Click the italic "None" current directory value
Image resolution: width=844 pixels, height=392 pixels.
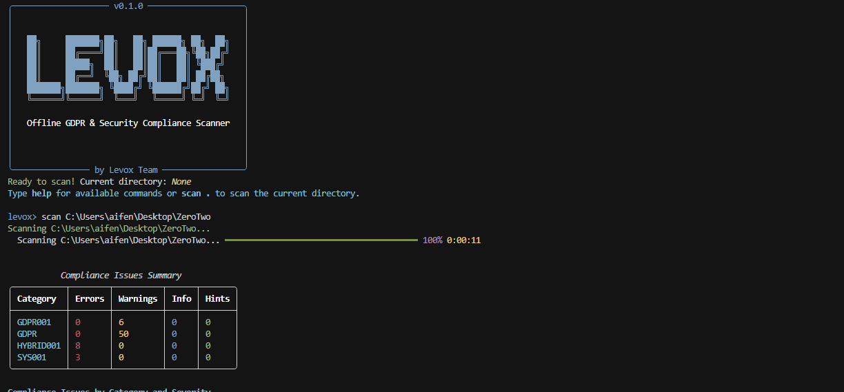tap(181, 182)
